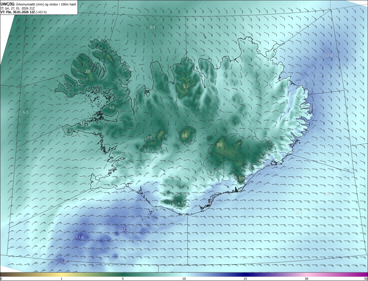The height and width of the screenshot is (281, 368).
Task: Click the map value label '6.1'
Action: (x=26, y=112)
